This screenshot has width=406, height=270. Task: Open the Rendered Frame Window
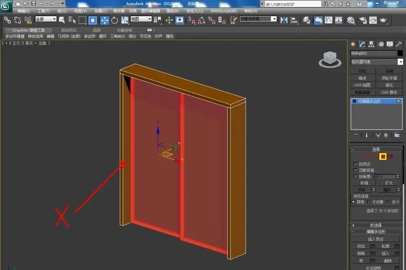373,20
